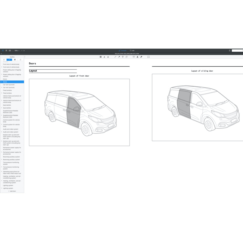Click the Add item button below the outline

pos(12,191)
